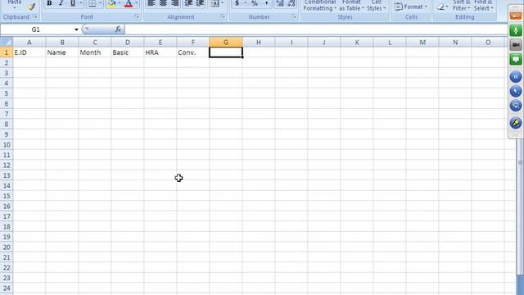Open the fill color dropdown arrow
524x295 pixels.
point(120,3)
